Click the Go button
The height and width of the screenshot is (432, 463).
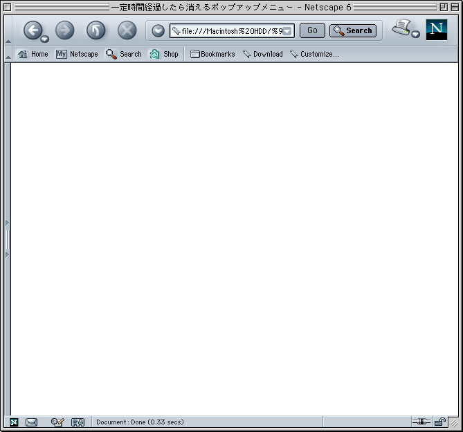click(312, 30)
